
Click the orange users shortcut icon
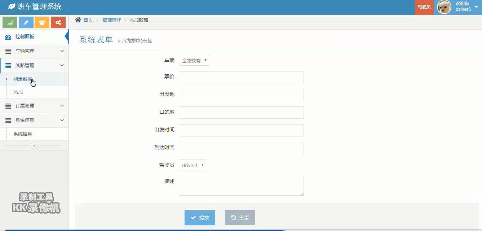[x=42, y=22]
